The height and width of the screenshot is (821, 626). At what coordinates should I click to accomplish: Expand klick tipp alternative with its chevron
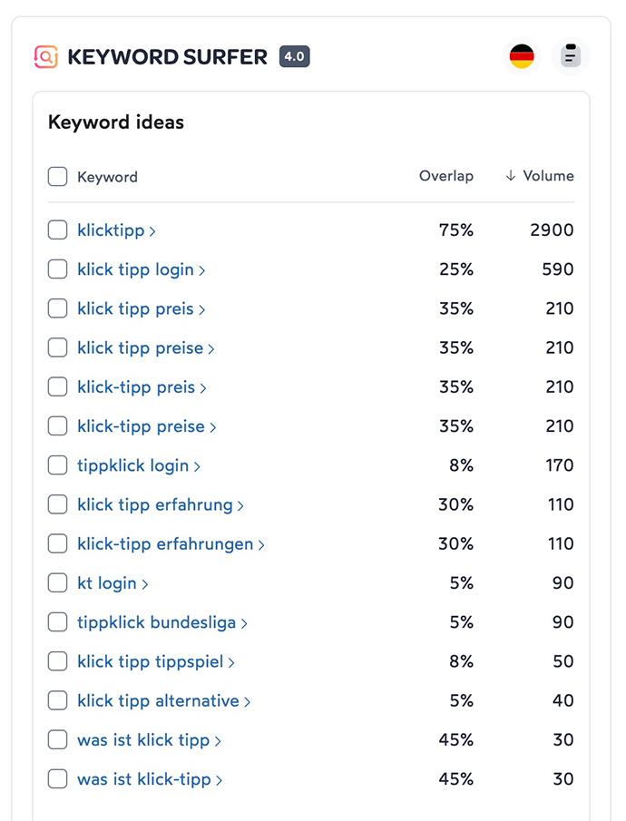(x=248, y=702)
